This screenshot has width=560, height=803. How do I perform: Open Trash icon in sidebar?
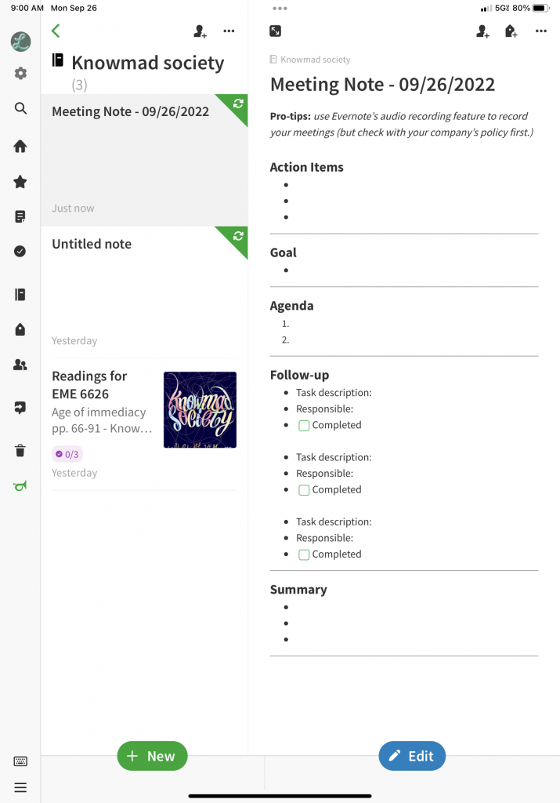point(20,451)
